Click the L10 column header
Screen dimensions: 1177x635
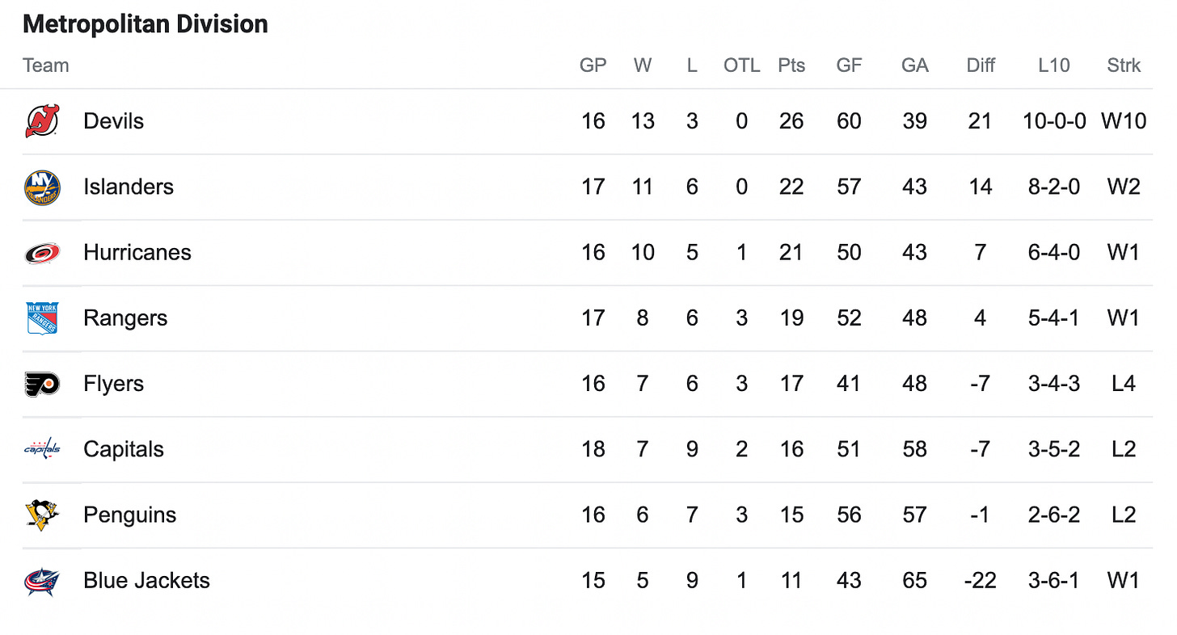point(1054,65)
